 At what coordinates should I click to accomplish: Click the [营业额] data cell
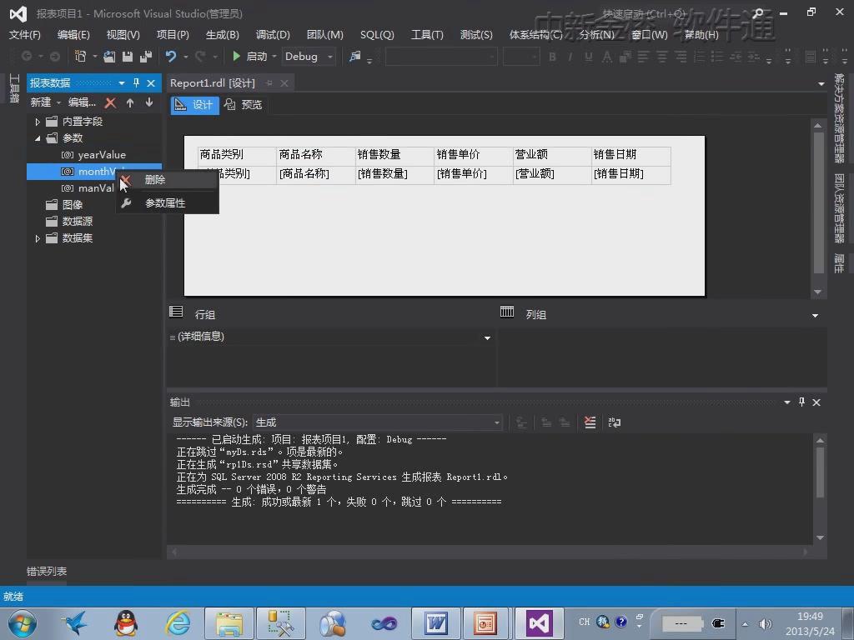(552, 174)
